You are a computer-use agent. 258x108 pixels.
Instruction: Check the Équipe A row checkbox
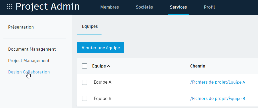[85, 82]
